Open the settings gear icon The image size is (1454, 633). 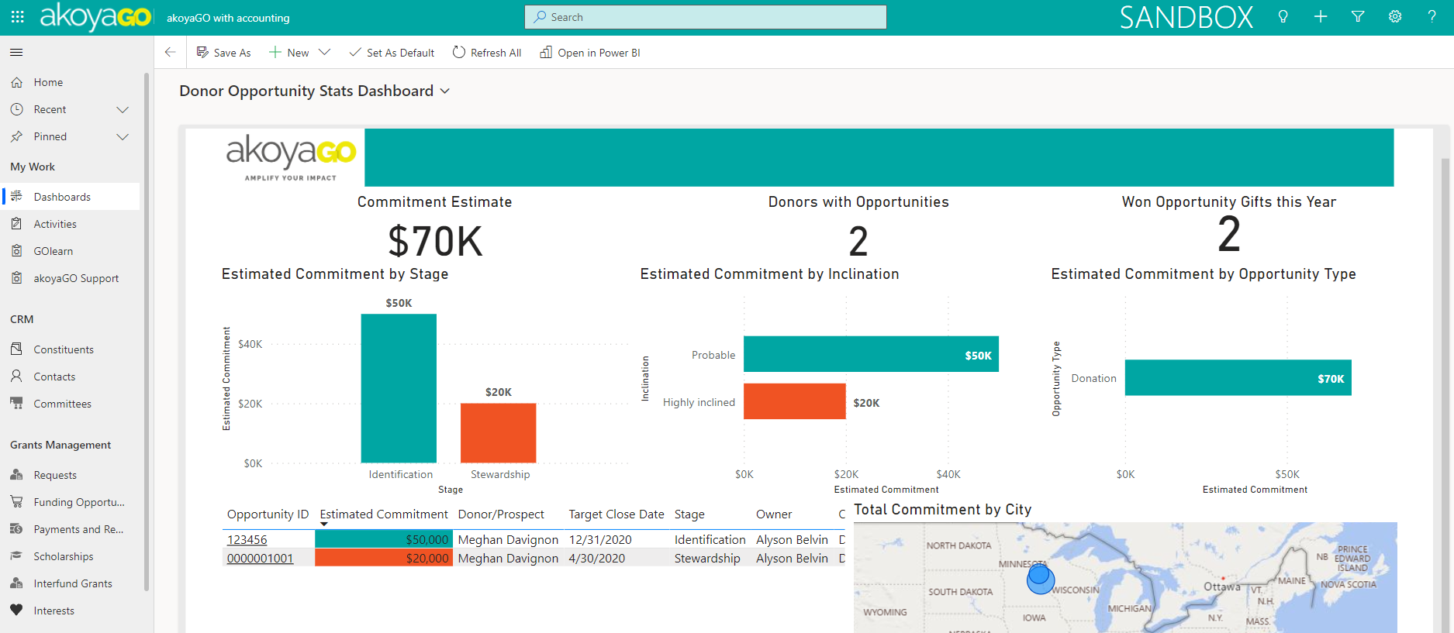[1394, 17]
